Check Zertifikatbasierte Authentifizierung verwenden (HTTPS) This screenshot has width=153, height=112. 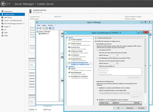[97, 58]
